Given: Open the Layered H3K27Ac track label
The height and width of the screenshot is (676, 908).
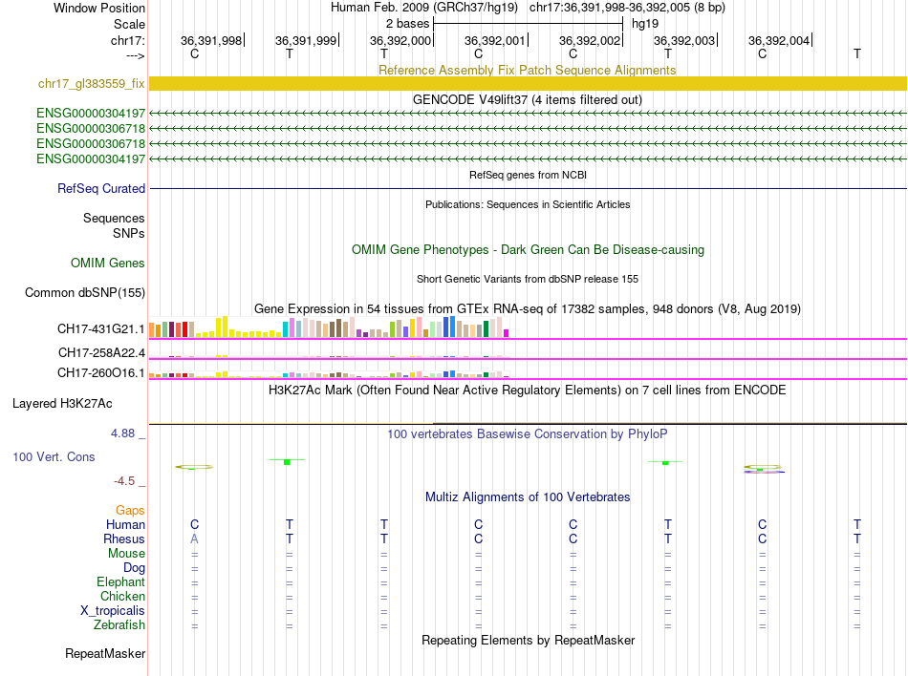Looking at the screenshot, I should 62,404.
